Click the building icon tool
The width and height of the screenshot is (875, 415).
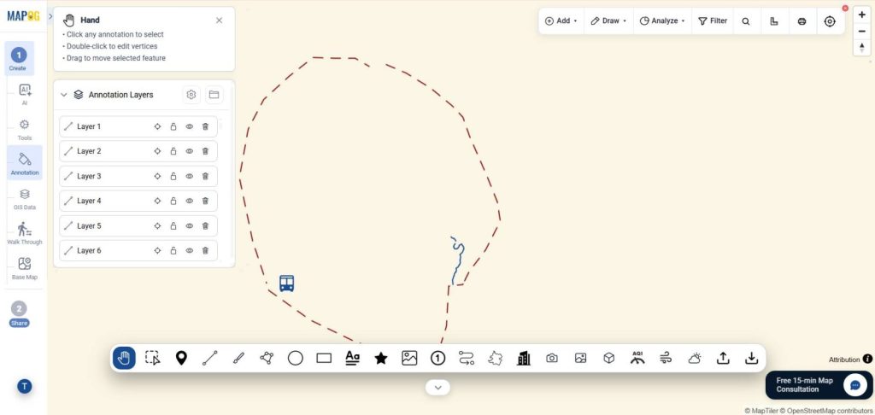coord(524,358)
